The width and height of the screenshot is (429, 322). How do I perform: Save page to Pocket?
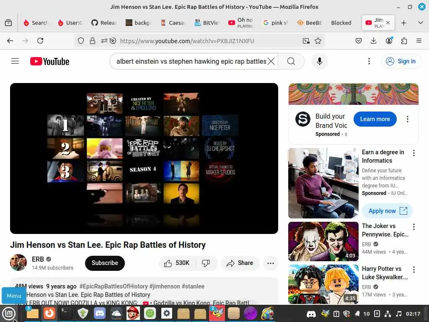(359, 41)
